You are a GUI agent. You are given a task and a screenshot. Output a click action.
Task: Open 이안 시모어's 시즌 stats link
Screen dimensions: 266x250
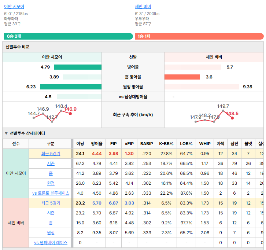pyautogui.click(x=51, y=163)
